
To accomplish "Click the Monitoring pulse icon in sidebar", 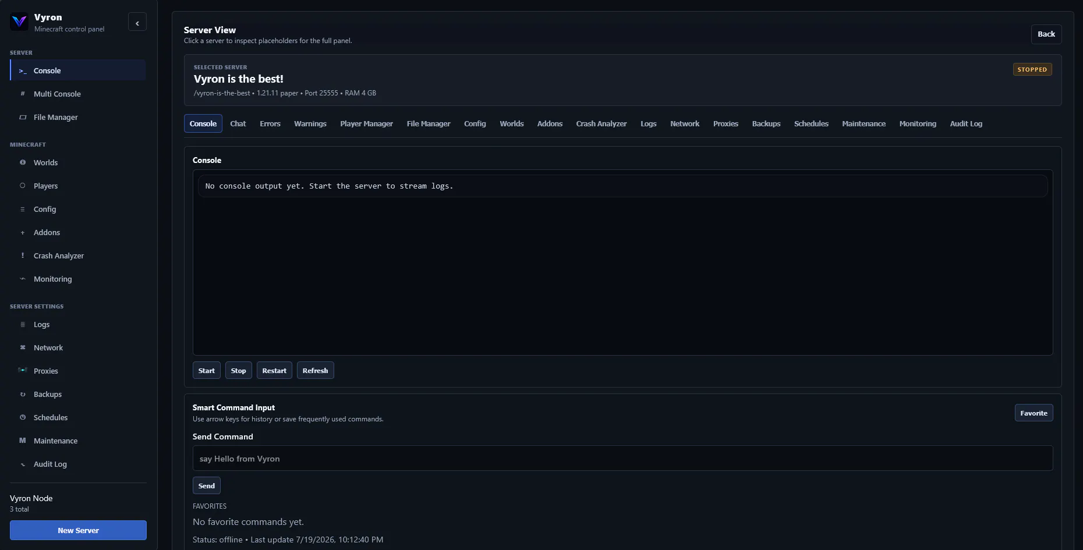I will point(23,279).
